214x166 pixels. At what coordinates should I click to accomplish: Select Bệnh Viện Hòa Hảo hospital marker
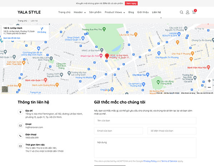pyautogui.click(x=208, y=67)
